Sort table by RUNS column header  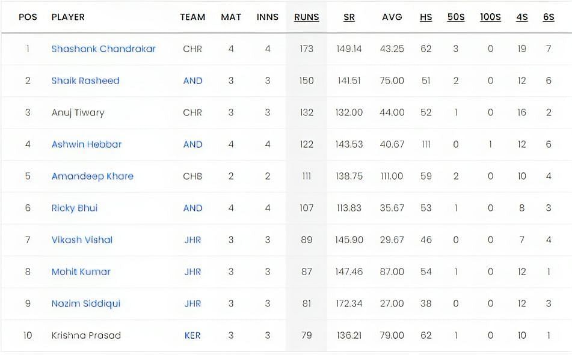point(306,17)
